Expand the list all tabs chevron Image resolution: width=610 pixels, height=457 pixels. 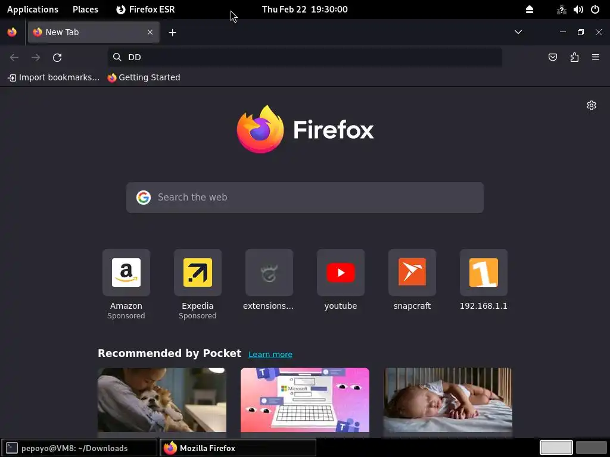click(x=518, y=32)
